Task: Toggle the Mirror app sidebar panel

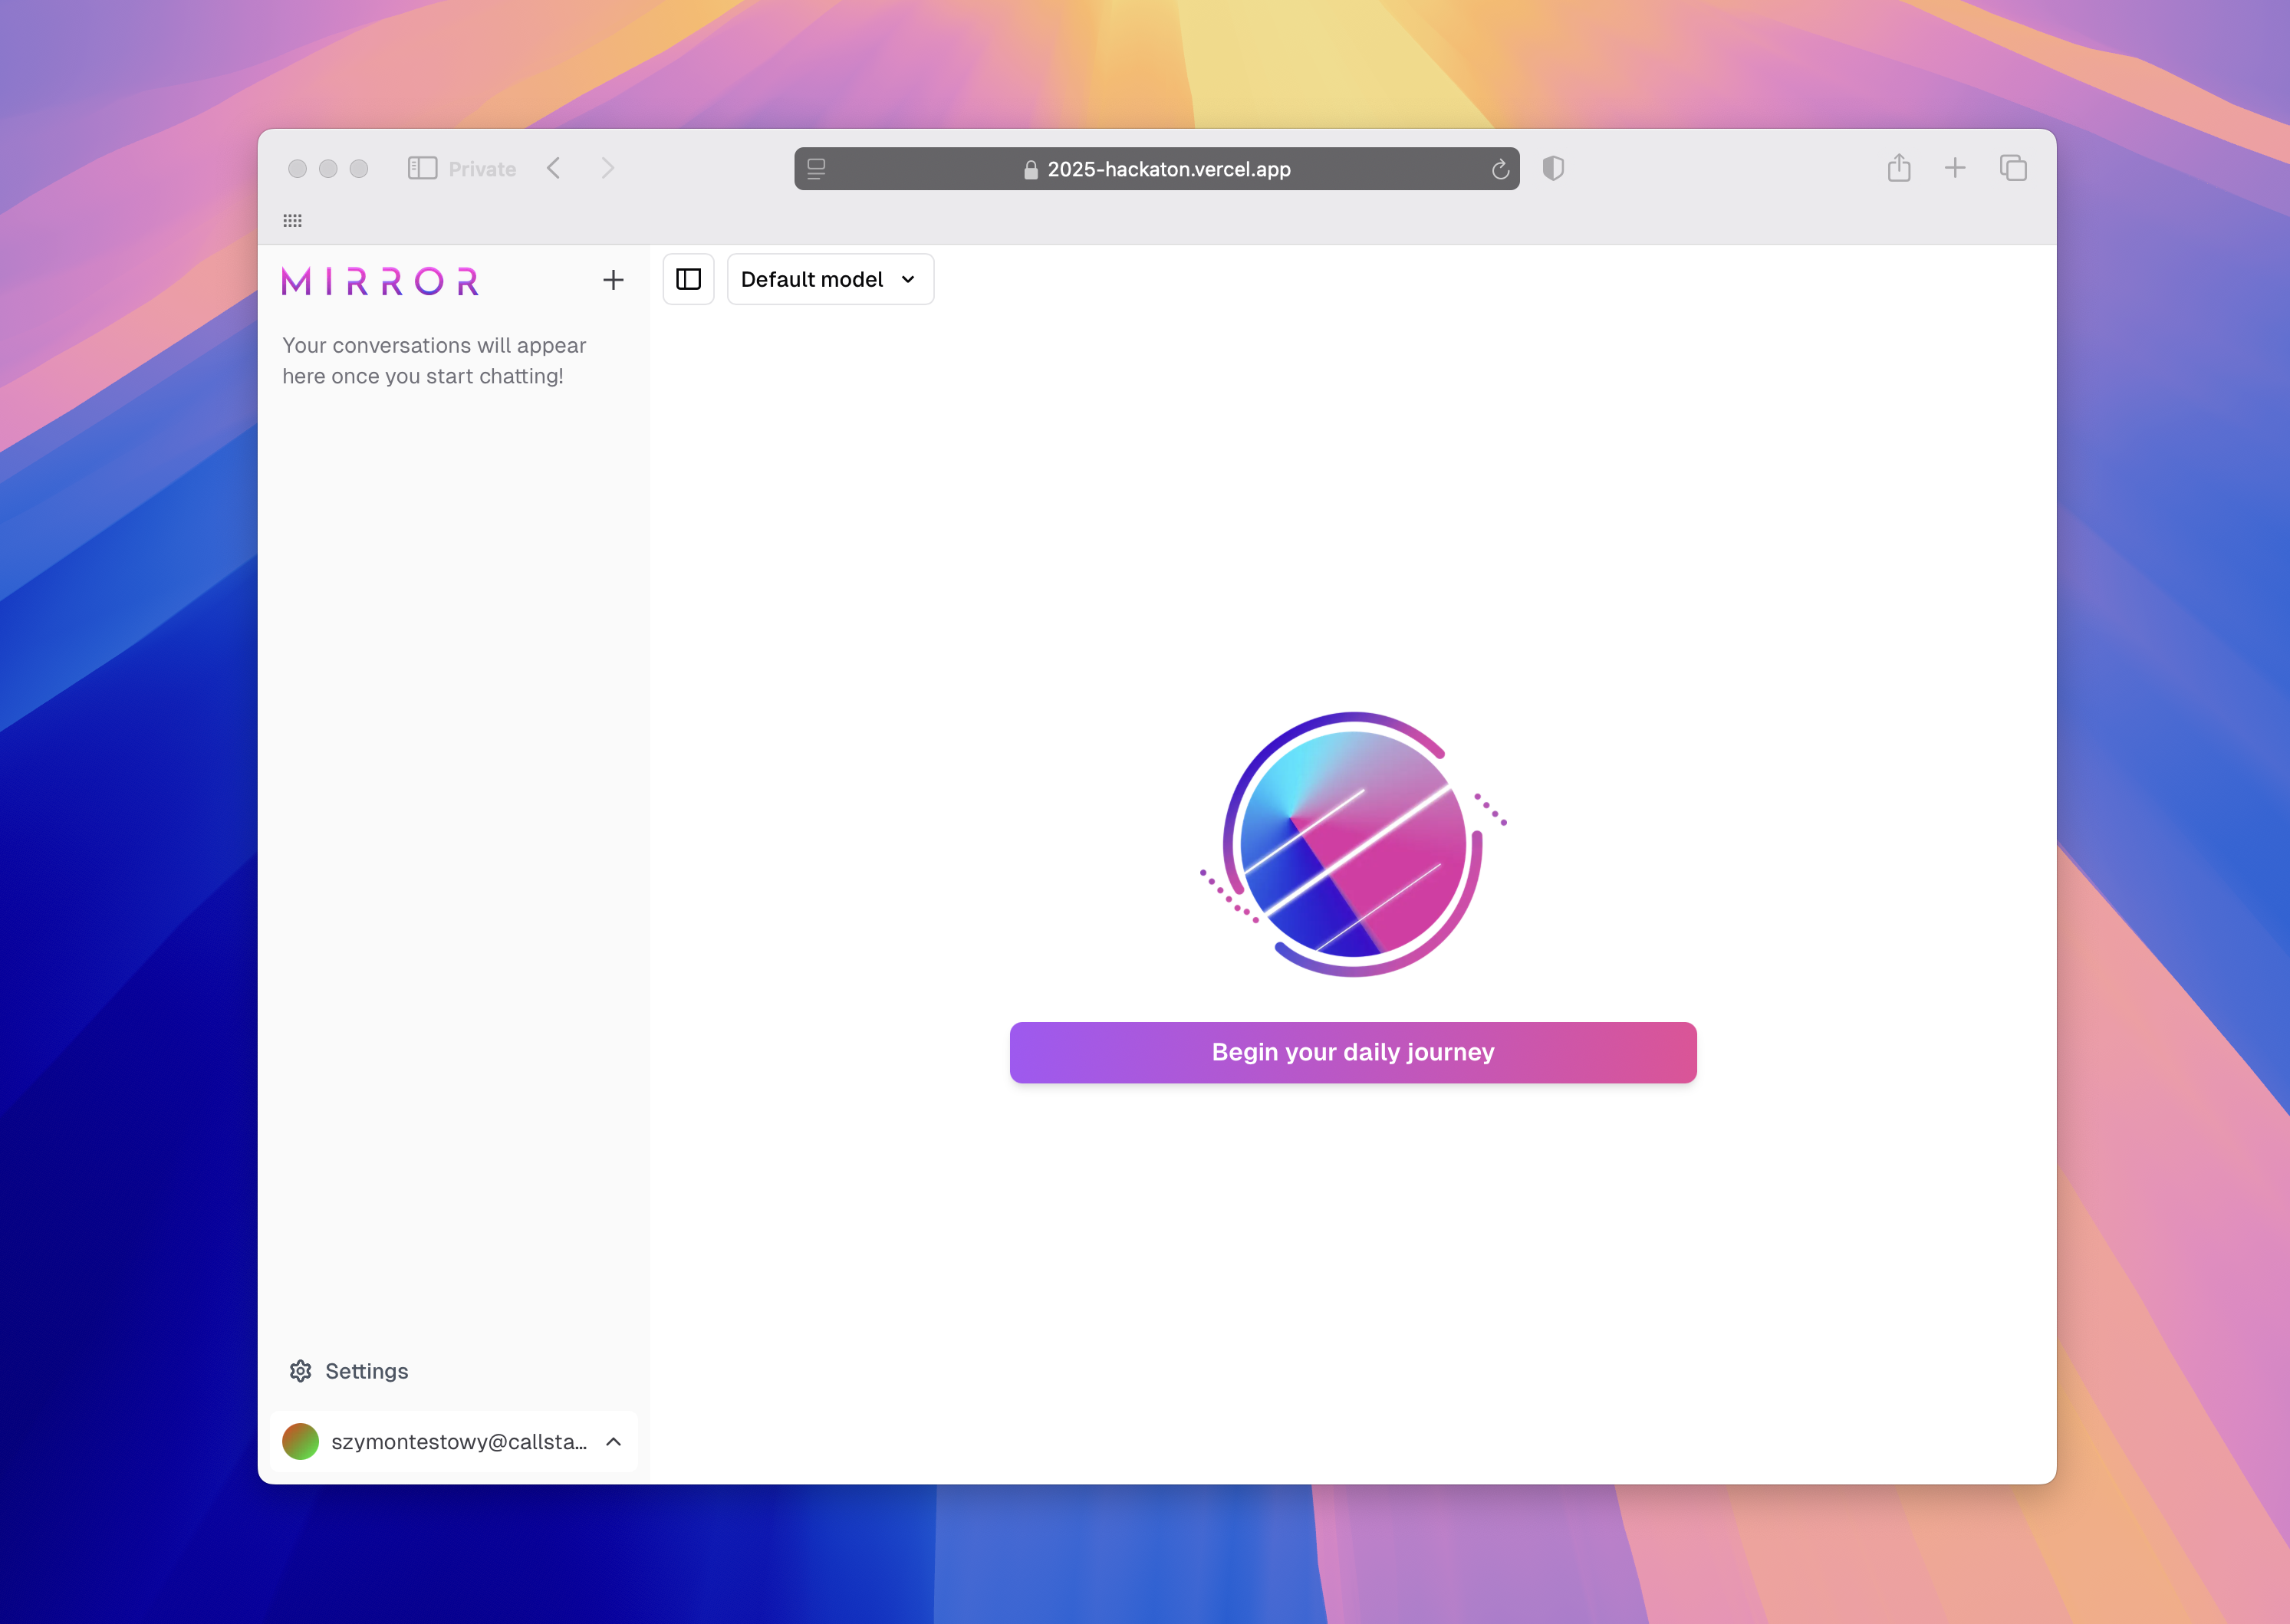Action: pos(688,279)
